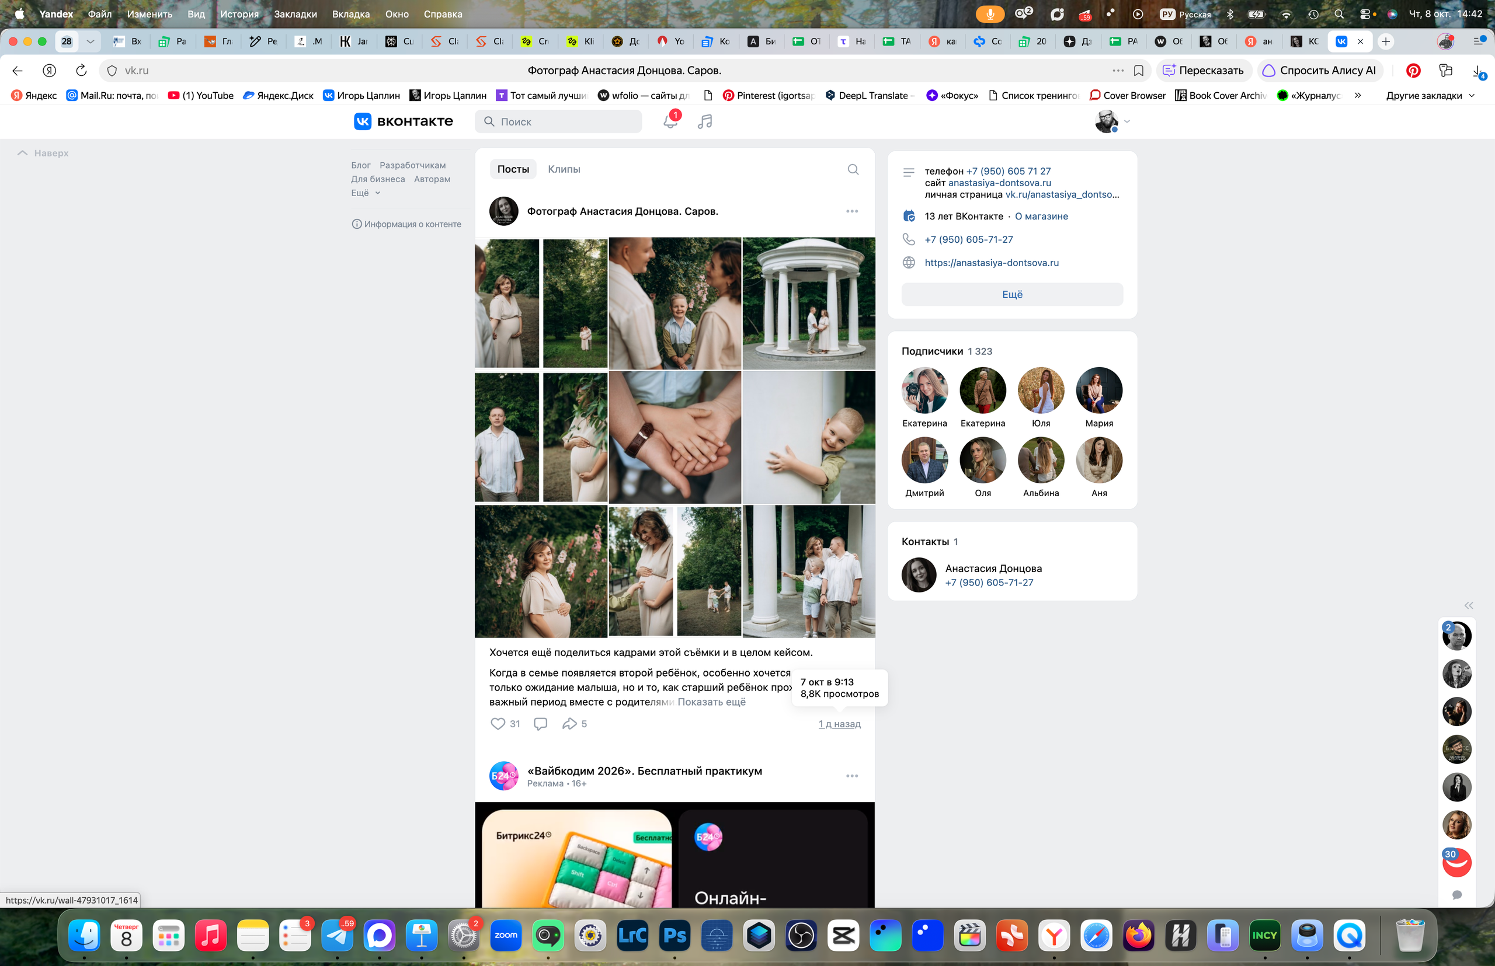The height and width of the screenshot is (966, 1495).
Task: Collapse the chat sidebar with double chevron
Action: pos(1468,605)
